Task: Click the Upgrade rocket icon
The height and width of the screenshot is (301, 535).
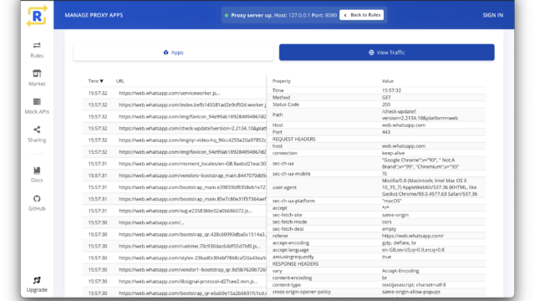Action: coord(37,280)
